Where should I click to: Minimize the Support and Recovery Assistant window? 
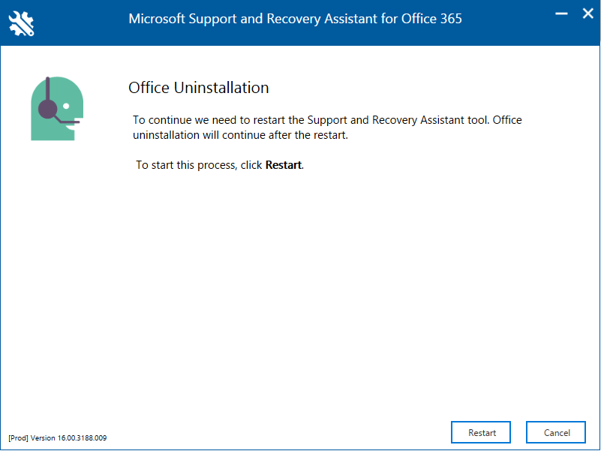point(560,14)
